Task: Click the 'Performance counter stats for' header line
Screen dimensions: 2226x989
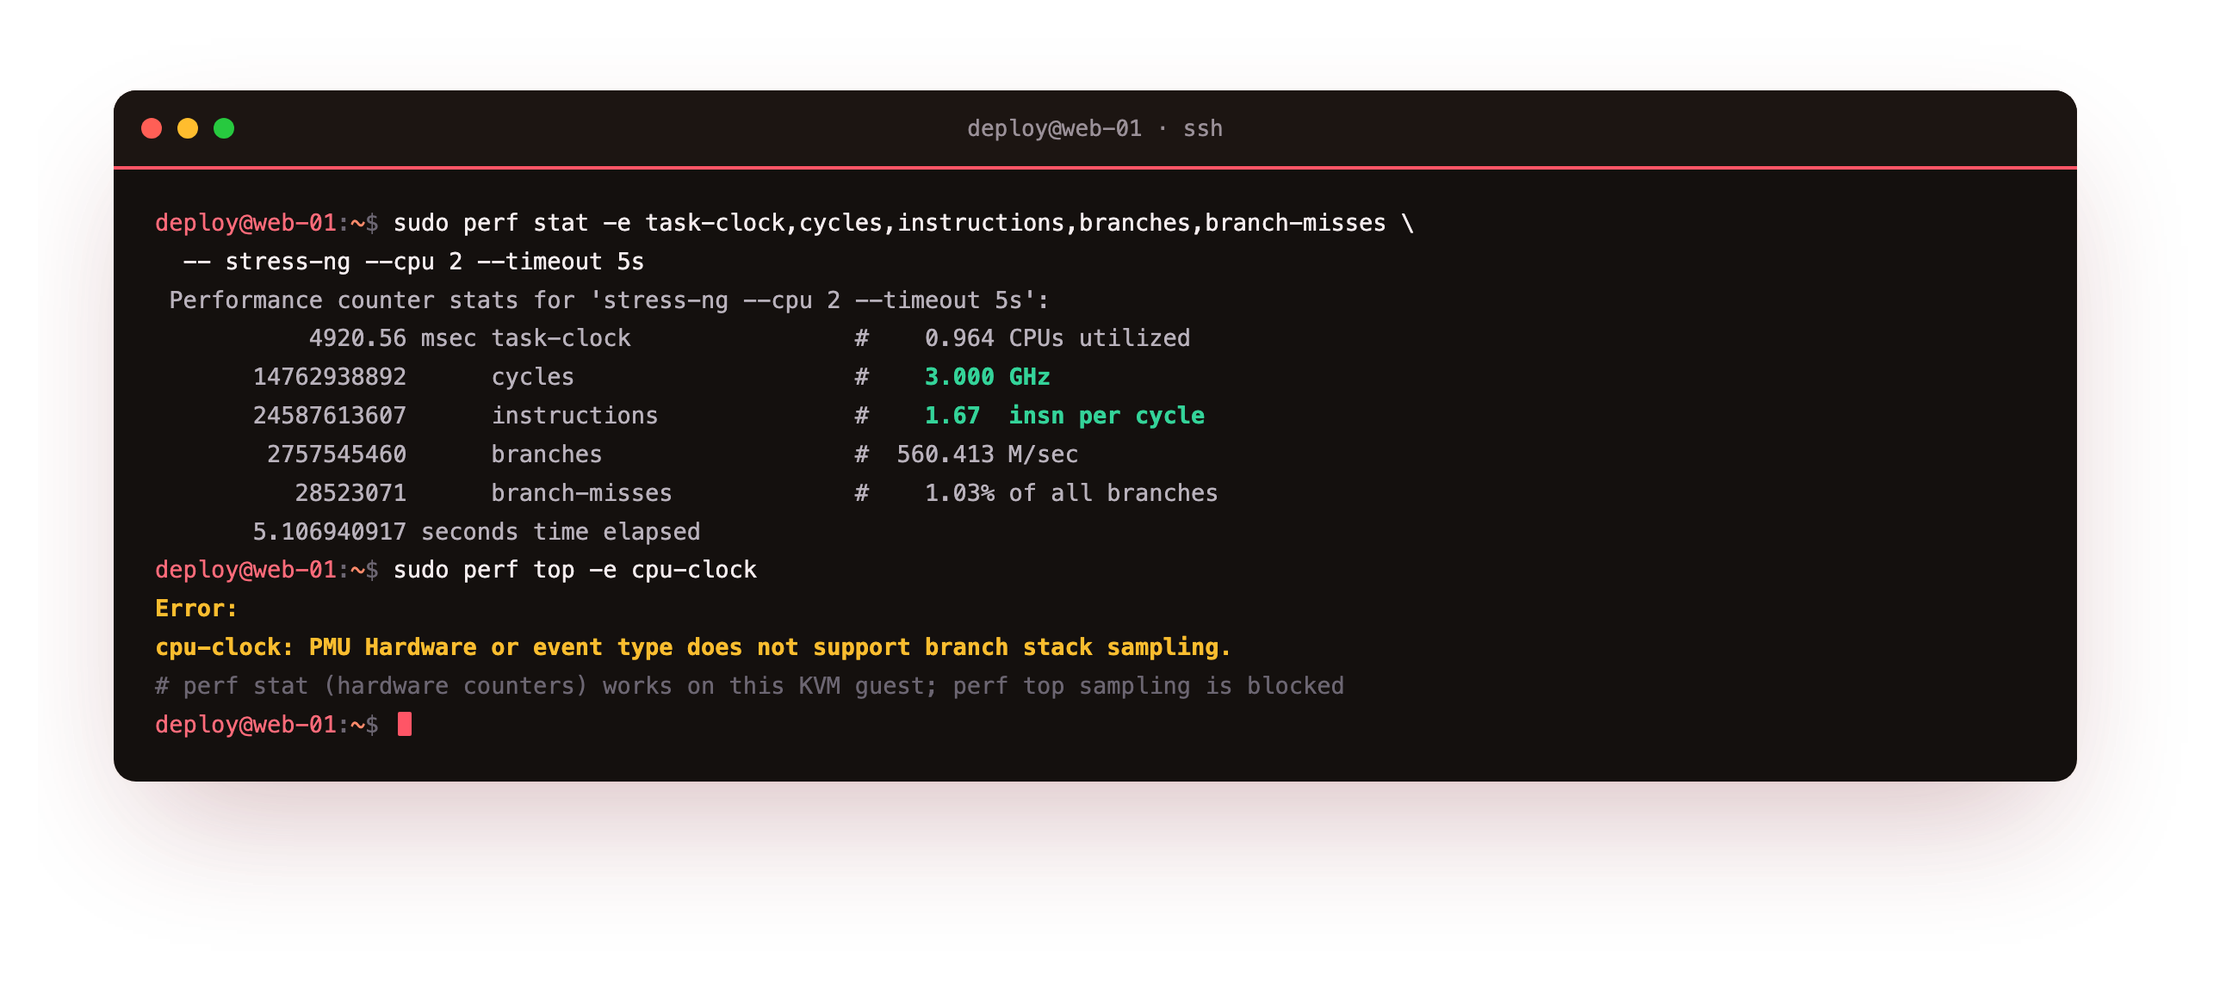Action: [x=609, y=300]
